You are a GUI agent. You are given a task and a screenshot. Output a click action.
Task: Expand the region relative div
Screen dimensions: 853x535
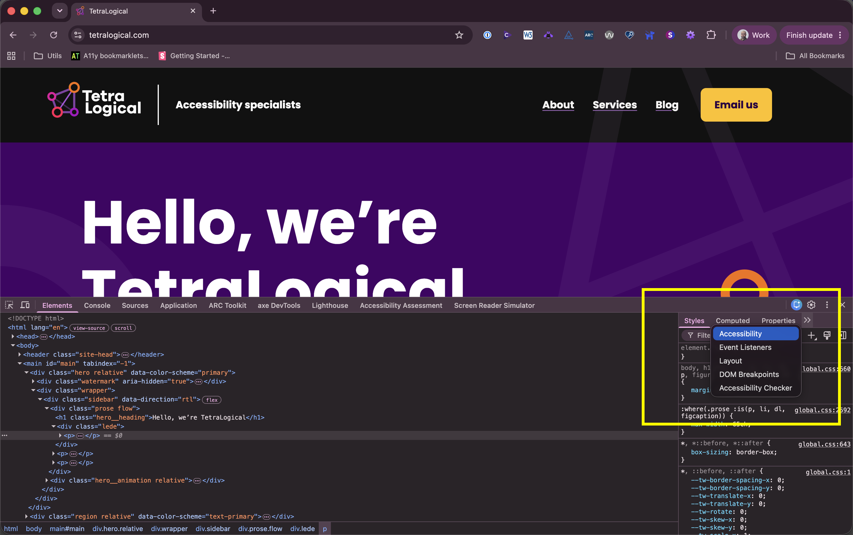(x=27, y=517)
